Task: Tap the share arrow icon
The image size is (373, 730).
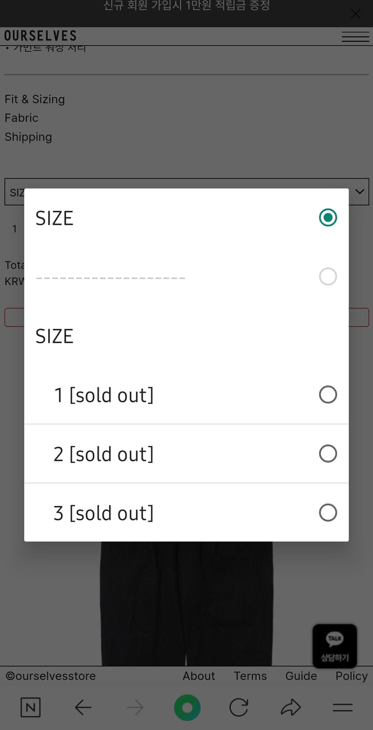Action: pos(291,707)
